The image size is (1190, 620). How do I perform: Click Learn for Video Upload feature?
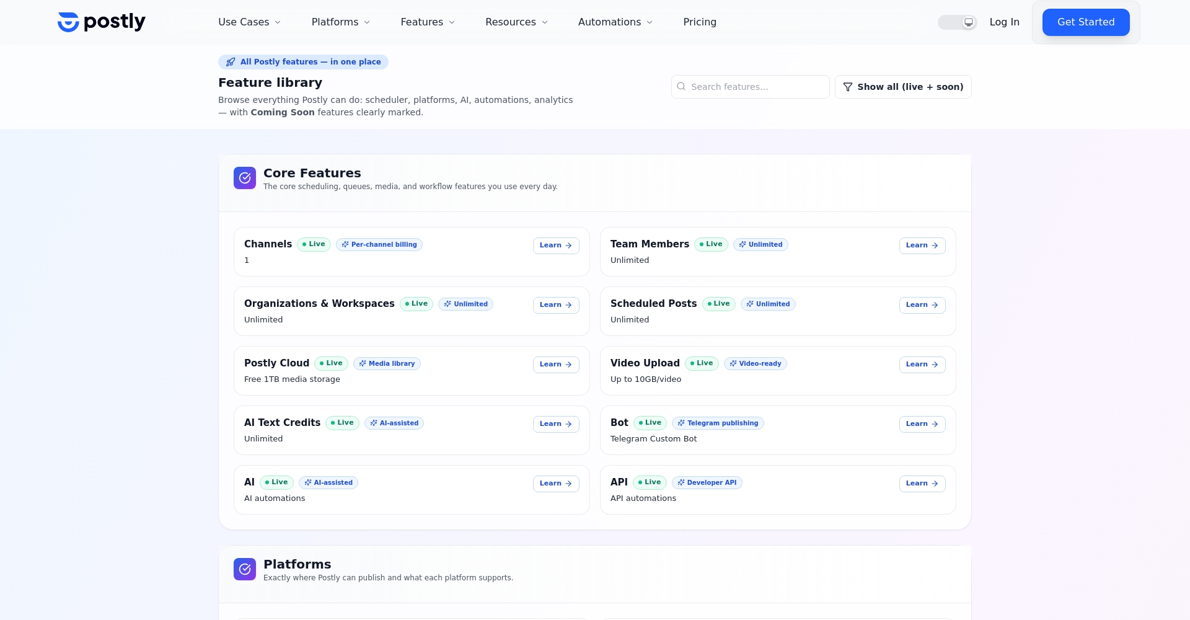point(922,365)
